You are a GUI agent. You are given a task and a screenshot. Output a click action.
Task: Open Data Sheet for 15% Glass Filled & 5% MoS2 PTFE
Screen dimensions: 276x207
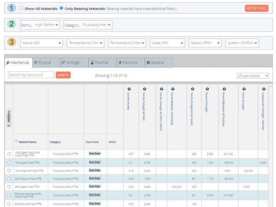pos(94,154)
